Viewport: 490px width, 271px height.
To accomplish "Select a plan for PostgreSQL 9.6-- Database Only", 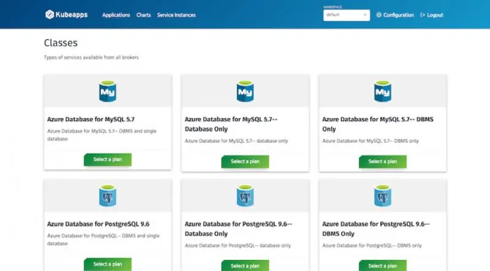I will point(245,265).
